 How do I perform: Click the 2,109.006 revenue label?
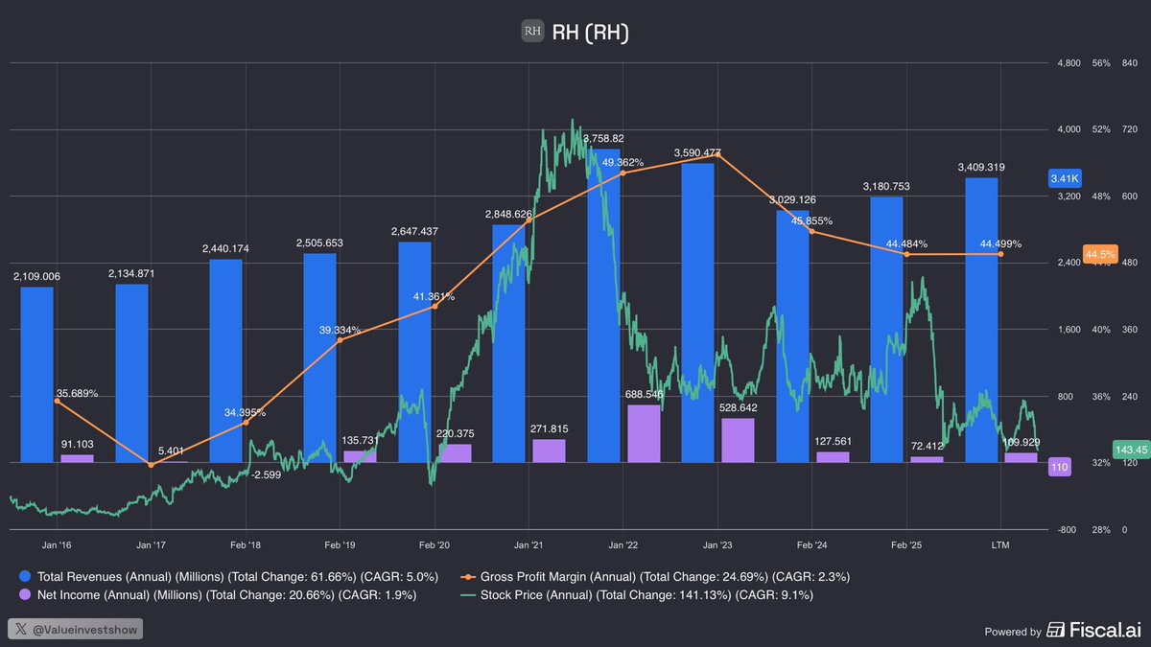point(36,277)
